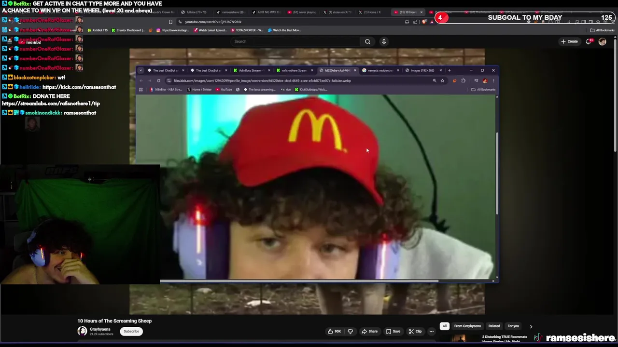The height and width of the screenshot is (347, 618).
Task: Save the video to a playlist
Action: tap(393, 331)
